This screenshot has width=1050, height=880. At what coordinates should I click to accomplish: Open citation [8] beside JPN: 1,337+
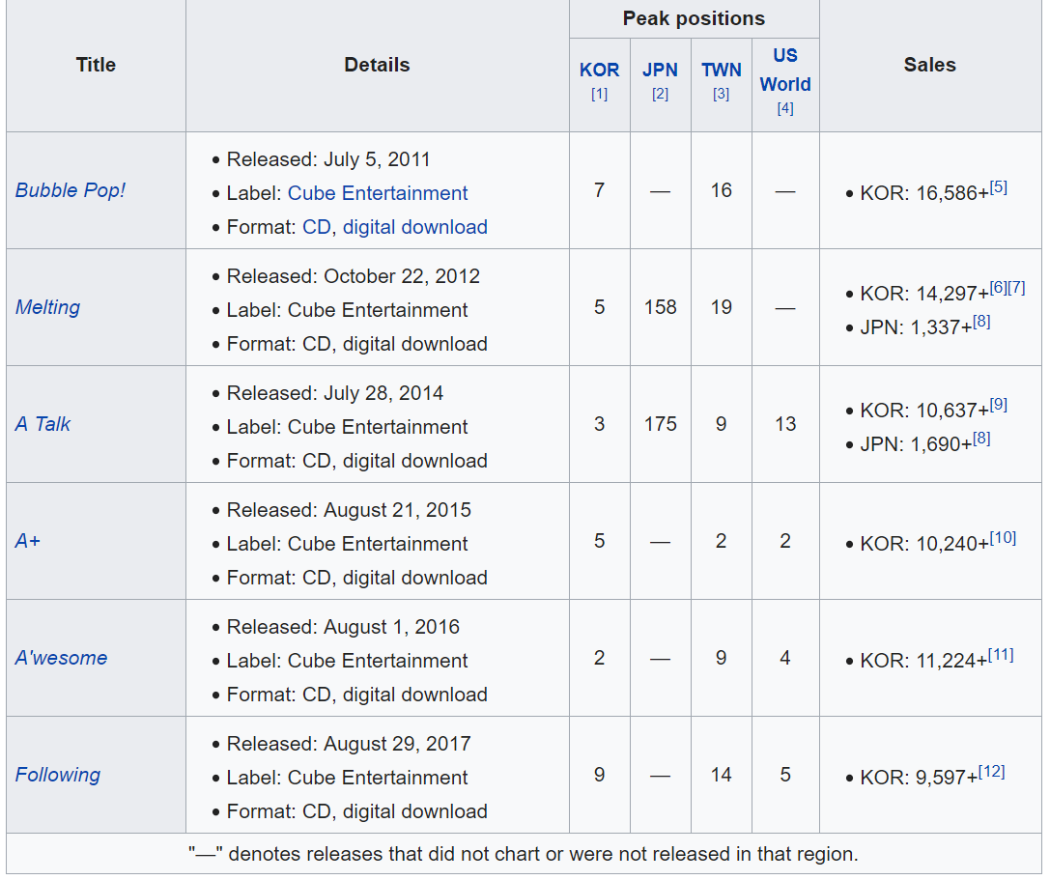pyautogui.click(x=981, y=322)
